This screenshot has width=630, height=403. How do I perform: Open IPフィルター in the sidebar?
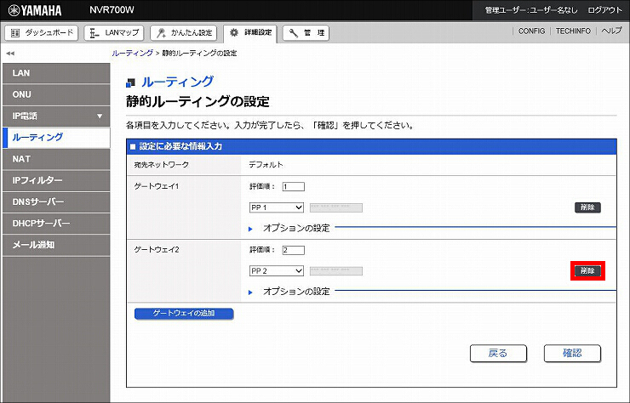coord(56,180)
